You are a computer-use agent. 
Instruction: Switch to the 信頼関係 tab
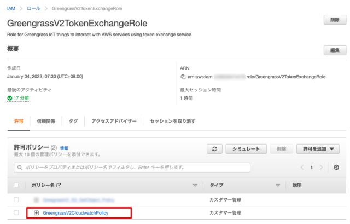pyautogui.click(x=46, y=121)
